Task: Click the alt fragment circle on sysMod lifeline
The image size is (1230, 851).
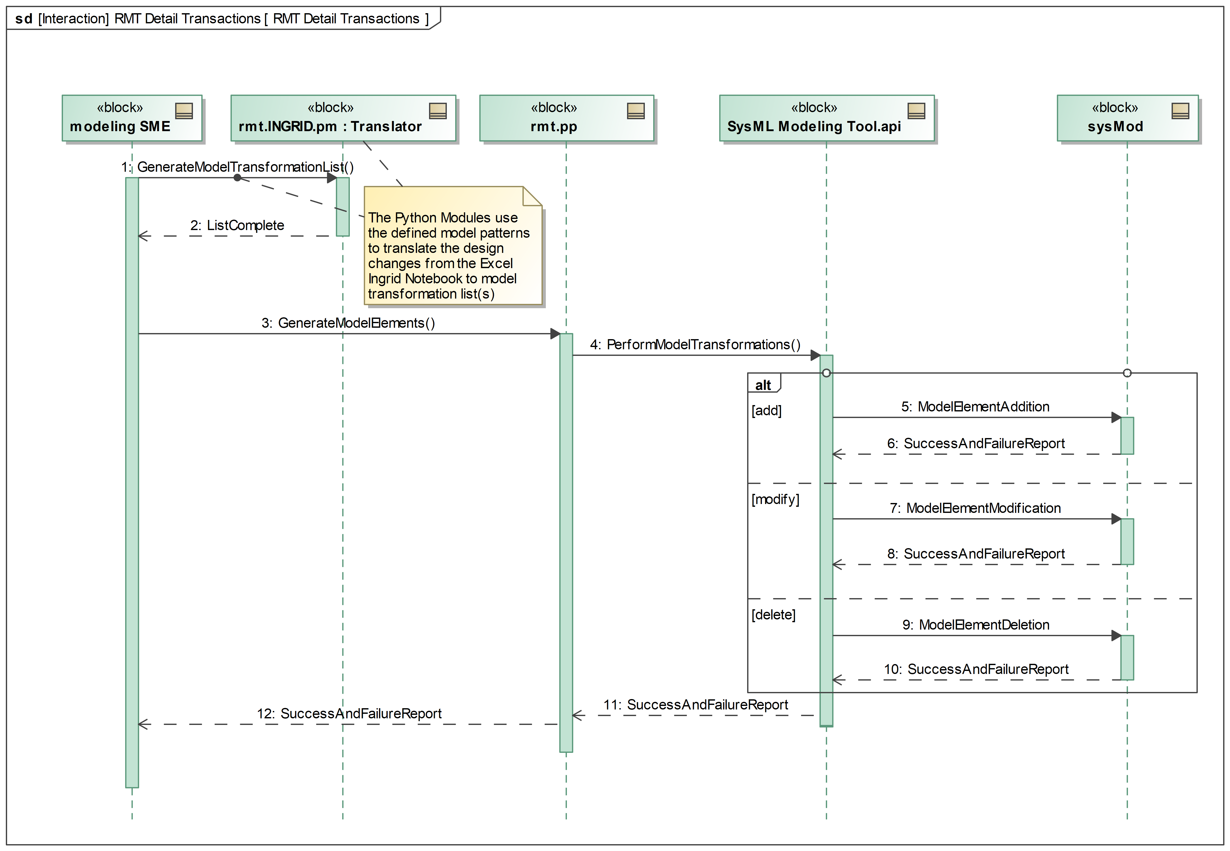Action: click(x=1127, y=373)
